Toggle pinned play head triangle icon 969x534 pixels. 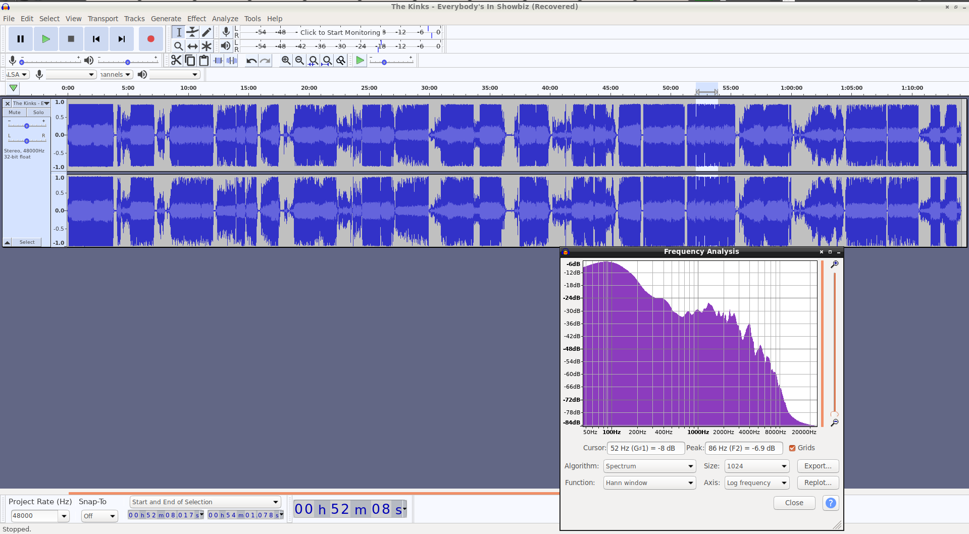[14, 88]
